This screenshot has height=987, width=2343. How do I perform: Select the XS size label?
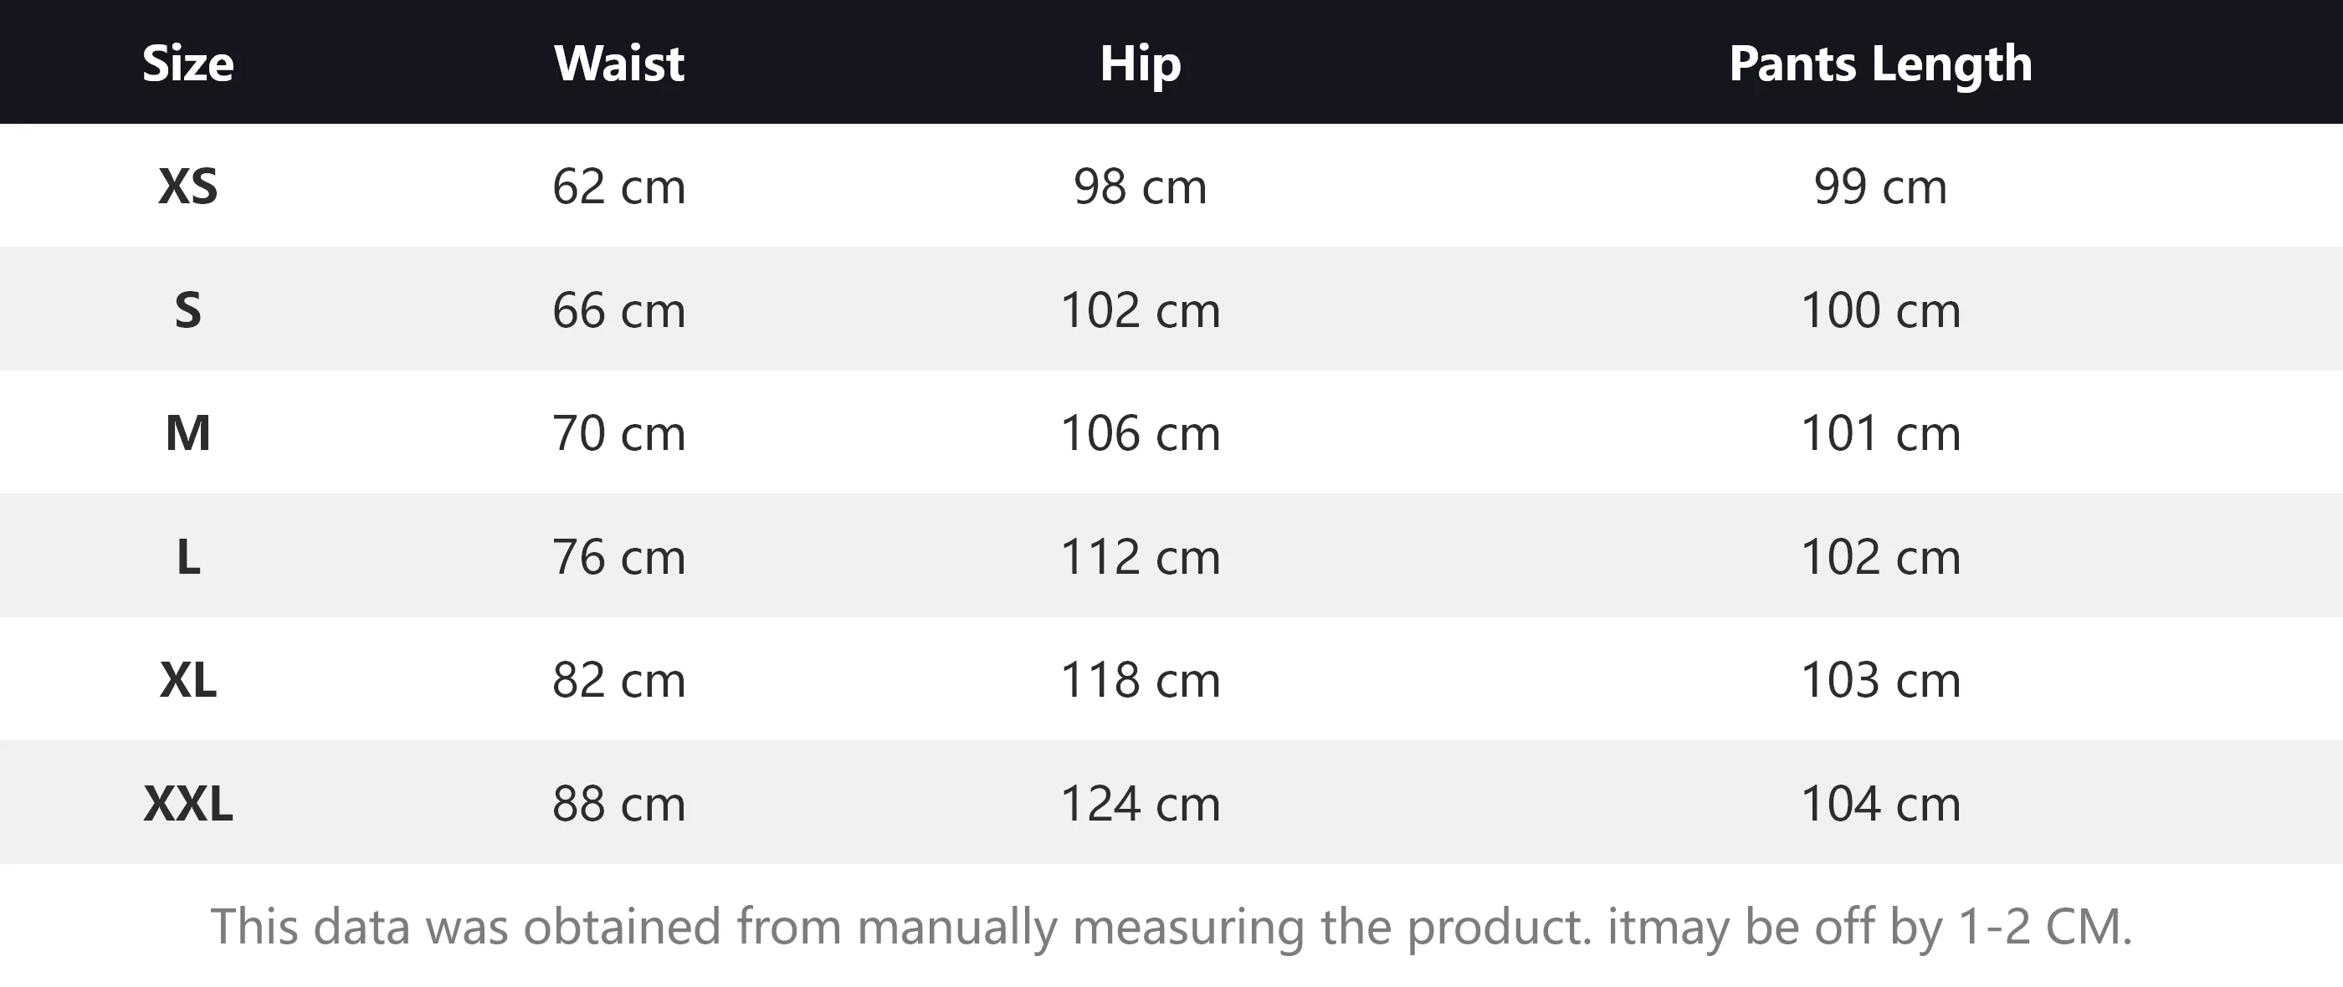187,187
